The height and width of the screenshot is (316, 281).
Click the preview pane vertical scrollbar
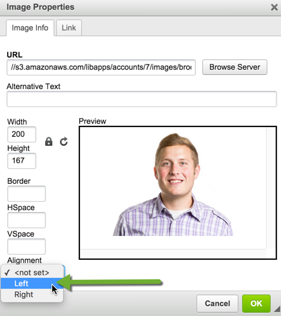(271, 188)
